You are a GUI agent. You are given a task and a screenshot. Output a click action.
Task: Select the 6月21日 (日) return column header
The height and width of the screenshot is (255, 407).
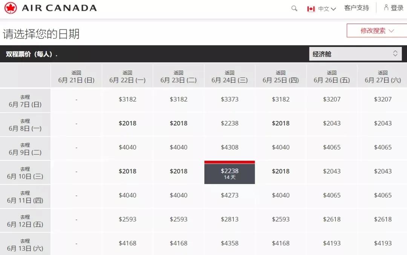point(76,77)
